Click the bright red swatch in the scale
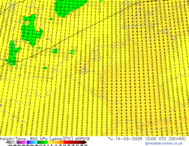 tap(65, 142)
